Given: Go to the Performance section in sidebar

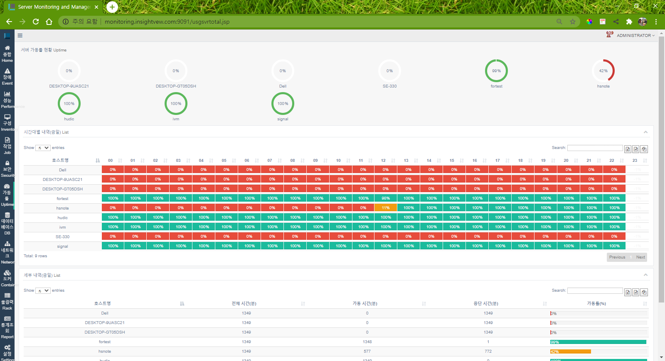Looking at the screenshot, I should point(7,100).
